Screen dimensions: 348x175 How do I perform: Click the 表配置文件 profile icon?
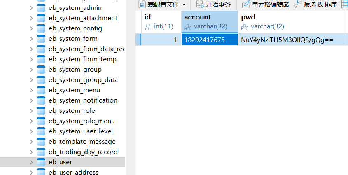tap(142, 5)
